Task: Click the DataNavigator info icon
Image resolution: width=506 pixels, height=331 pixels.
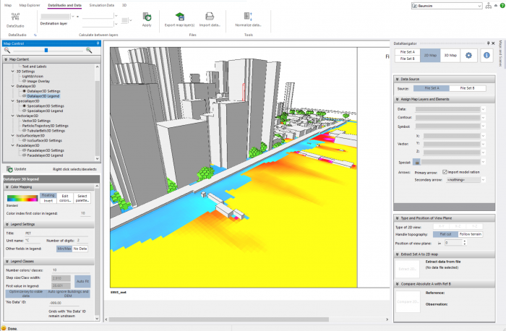Action: [486, 55]
